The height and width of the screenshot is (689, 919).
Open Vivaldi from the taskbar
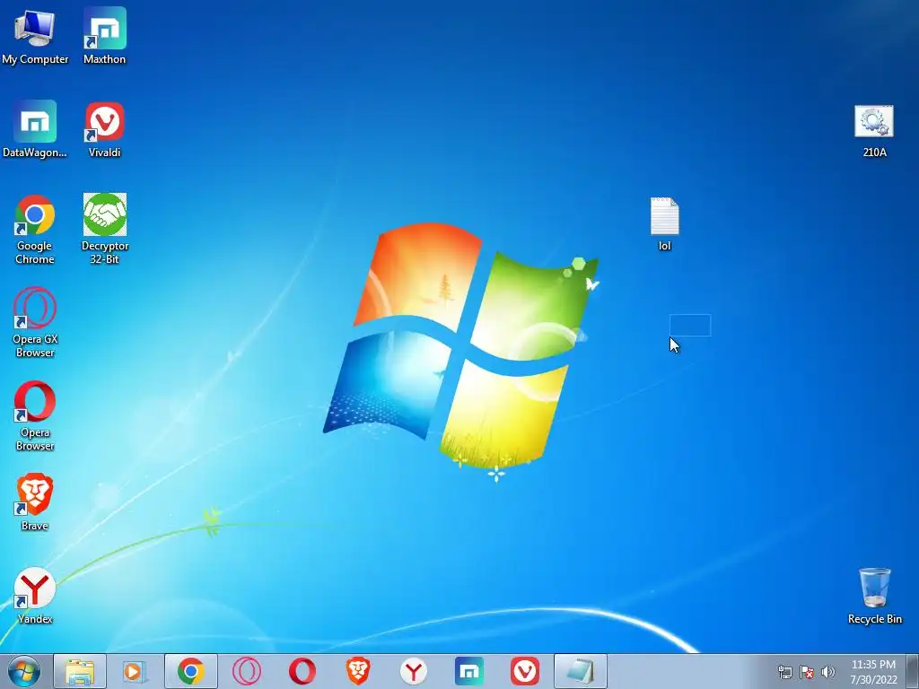click(x=524, y=671)
